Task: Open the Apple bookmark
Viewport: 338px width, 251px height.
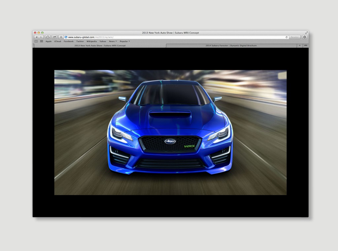Action: coord(49,41)
